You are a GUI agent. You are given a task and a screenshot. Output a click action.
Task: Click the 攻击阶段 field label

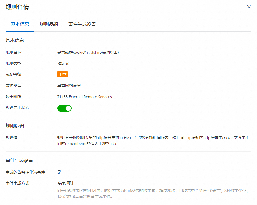(x=13, y=97)
